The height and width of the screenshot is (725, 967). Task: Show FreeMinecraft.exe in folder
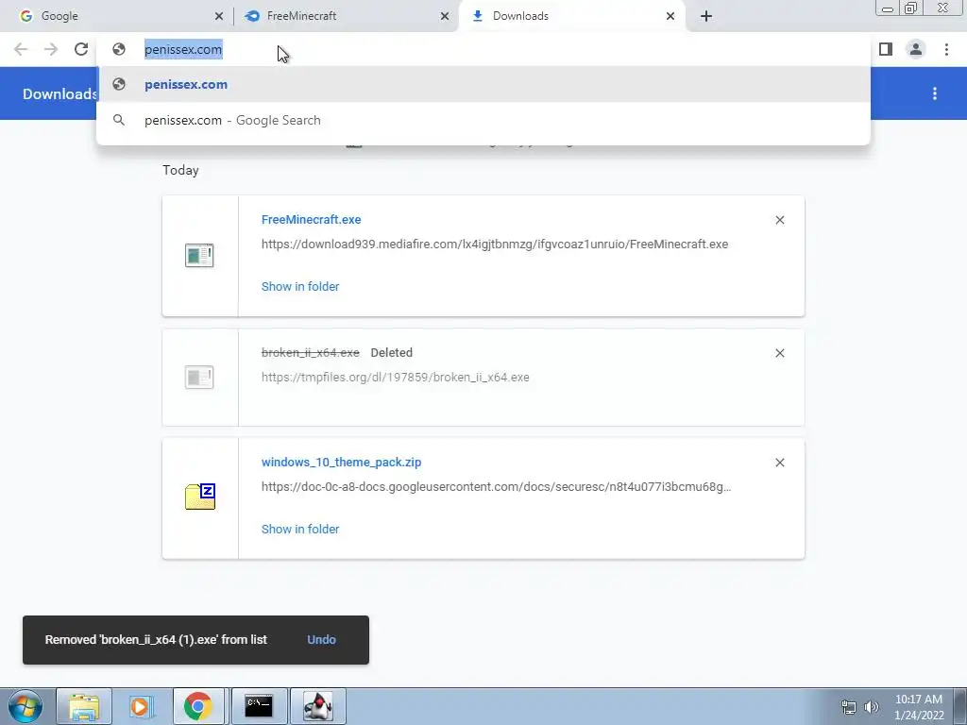pos(300,287)
